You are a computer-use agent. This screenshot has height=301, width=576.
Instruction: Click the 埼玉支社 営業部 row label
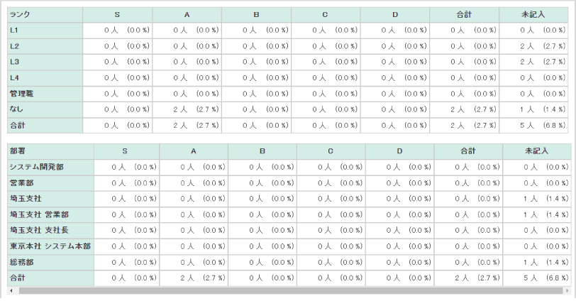(50, 214)
